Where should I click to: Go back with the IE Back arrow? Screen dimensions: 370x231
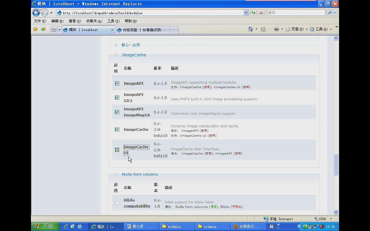coord(36,13)
